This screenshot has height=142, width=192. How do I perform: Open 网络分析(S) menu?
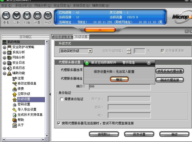click(43, 5)
